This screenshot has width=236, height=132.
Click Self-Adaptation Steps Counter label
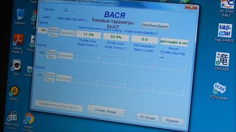pyautogui.click(x=144, y=48)
